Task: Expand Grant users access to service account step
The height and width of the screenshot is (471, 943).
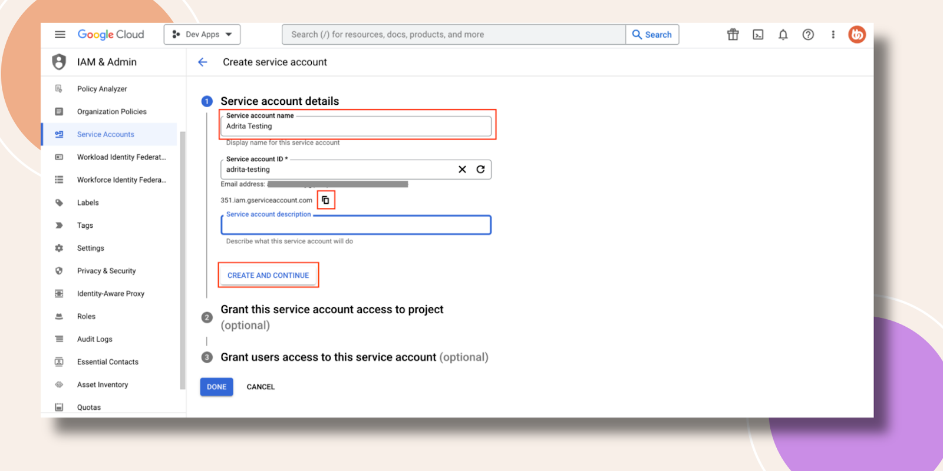Action: [x=354, y=357]
